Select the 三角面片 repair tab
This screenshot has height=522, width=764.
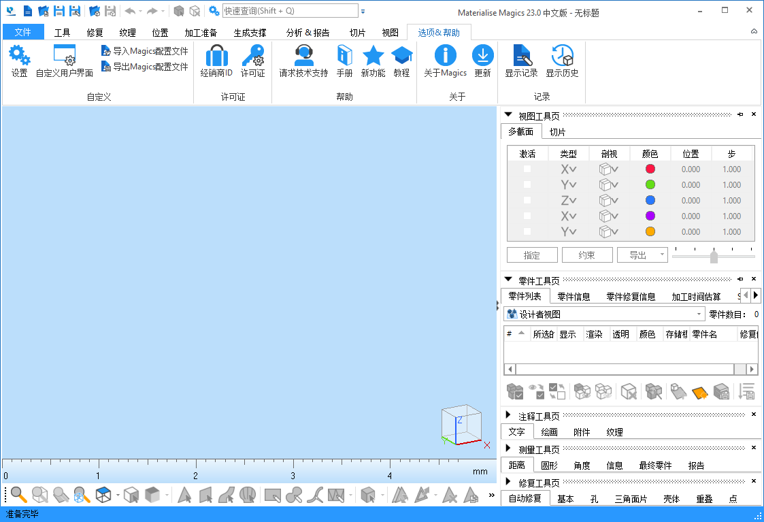pyautogui.click(x=631, y=499)
